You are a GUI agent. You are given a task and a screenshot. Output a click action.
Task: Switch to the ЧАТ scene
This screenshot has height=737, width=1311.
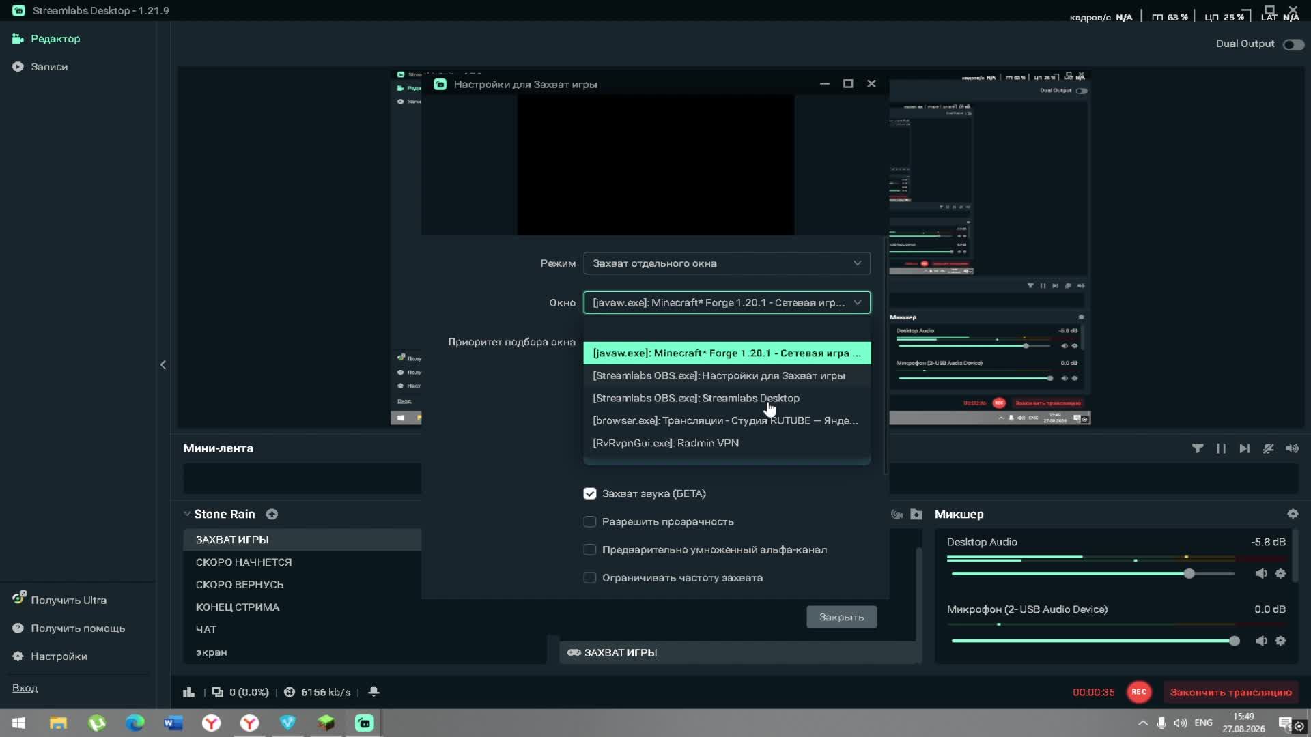click(x=302, y=630)
